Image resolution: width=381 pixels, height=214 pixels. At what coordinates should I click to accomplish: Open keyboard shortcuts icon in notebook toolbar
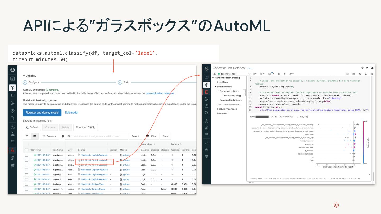click(347, 74)
